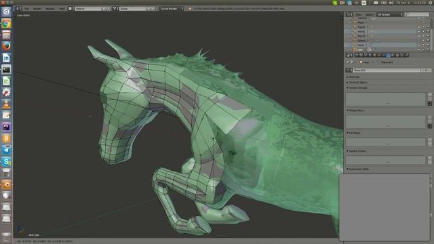
Task: Click the Scene name field
Action: pos(133,9)
